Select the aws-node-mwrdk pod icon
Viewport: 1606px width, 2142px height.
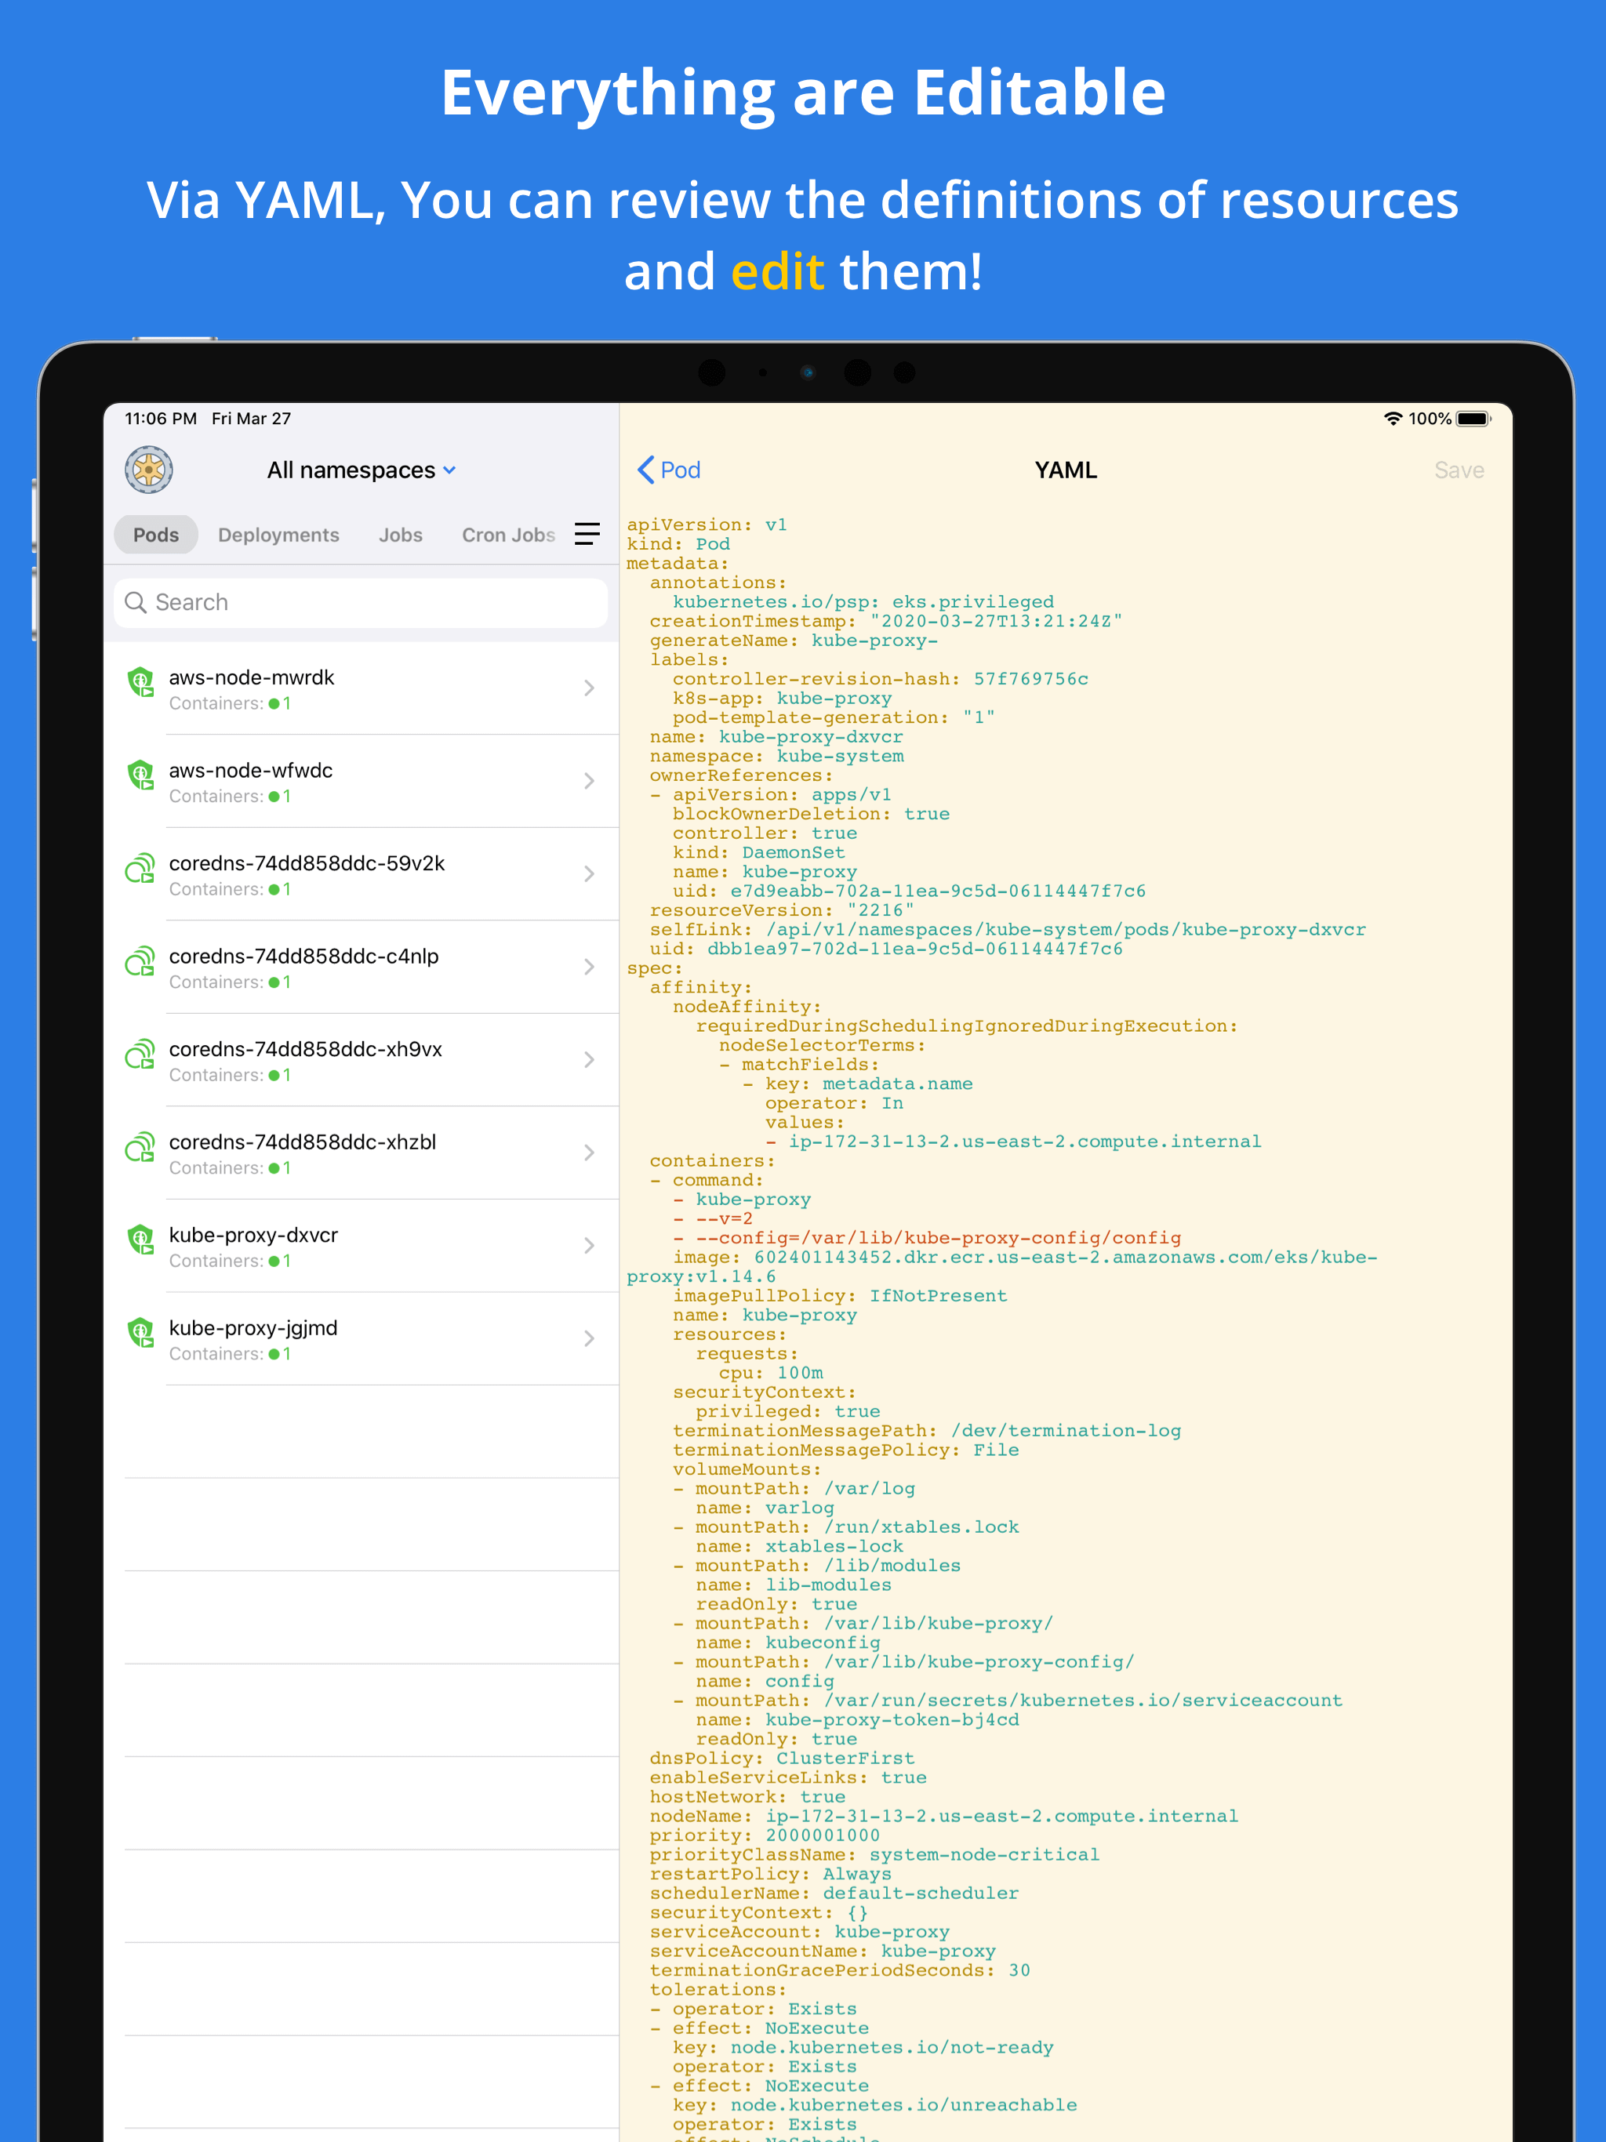point(141,683)
